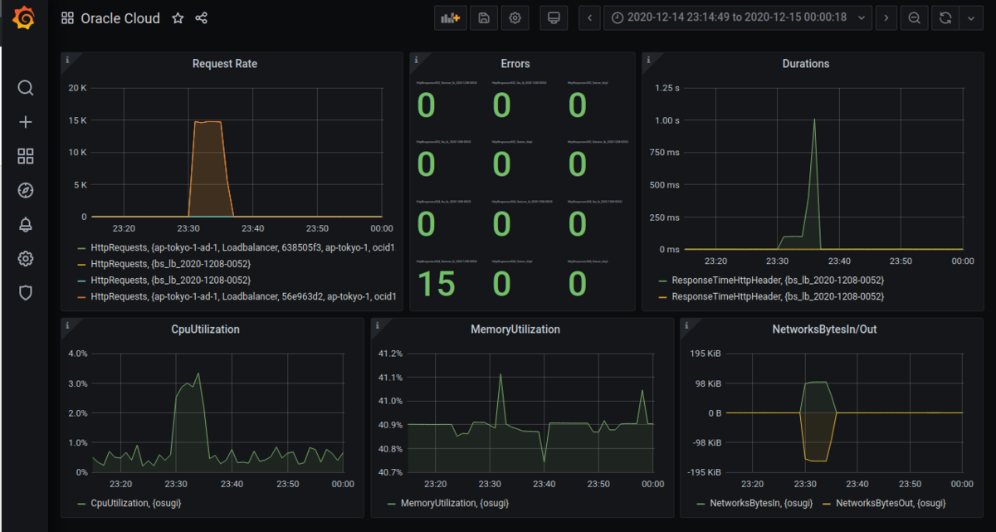Screen dimensions: 996x532
Task: Click the 1.25 s axis label in Durations
Action: click(667, 88)
